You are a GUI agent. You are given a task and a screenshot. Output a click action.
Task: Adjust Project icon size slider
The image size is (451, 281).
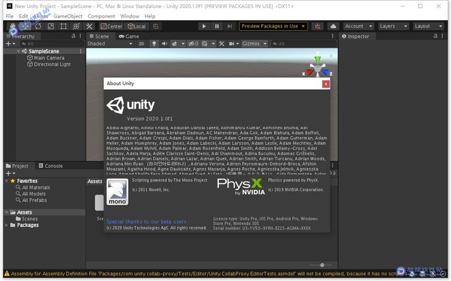click(x=321, y=265)
